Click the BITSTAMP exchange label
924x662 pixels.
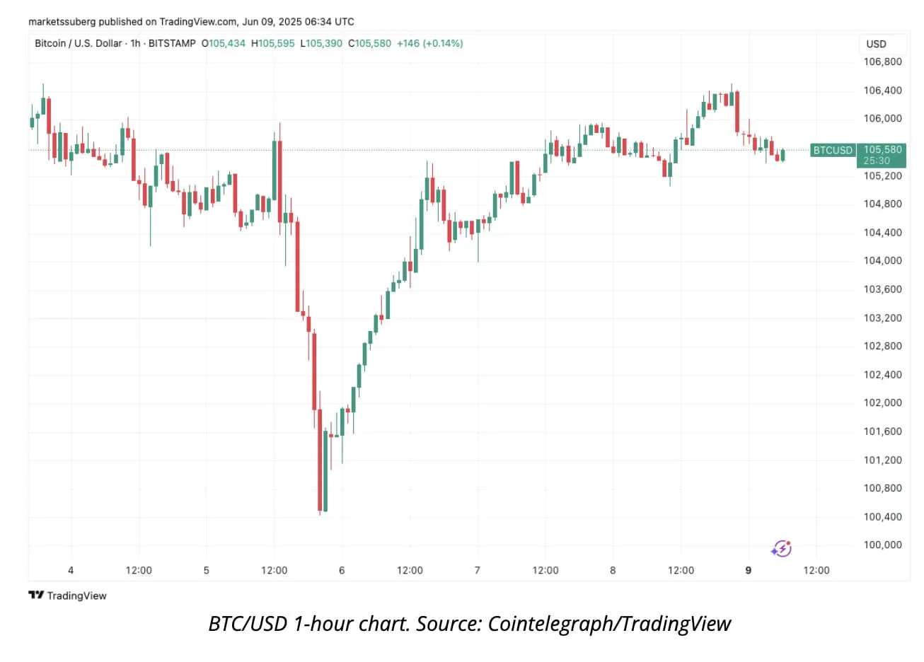[x=172, y=43]
